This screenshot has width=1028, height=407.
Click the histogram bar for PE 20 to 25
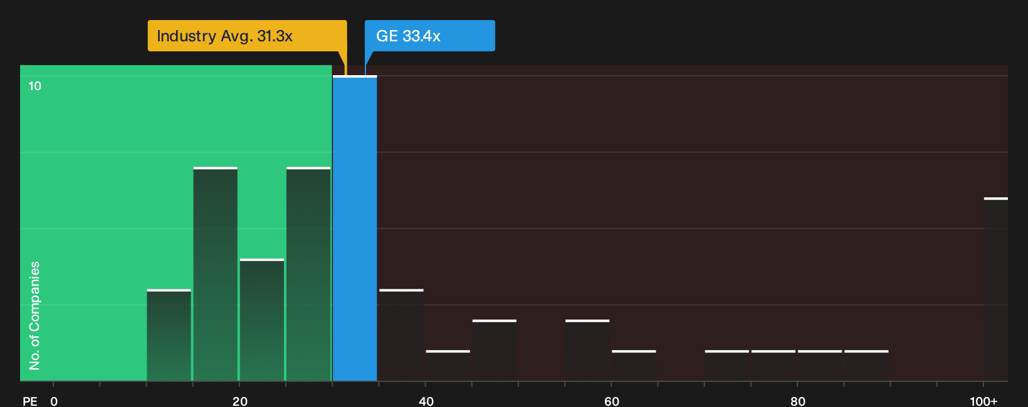click(262, 320)
